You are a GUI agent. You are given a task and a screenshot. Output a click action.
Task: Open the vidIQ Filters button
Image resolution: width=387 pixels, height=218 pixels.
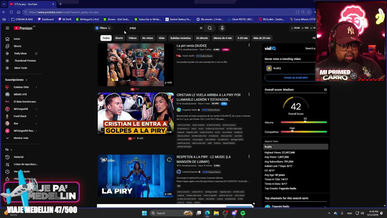tap(103, 28)
